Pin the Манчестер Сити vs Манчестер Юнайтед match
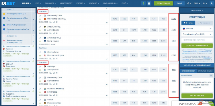Image resolution: width=215 pixels, height=106 pixels. pos(40,16)
